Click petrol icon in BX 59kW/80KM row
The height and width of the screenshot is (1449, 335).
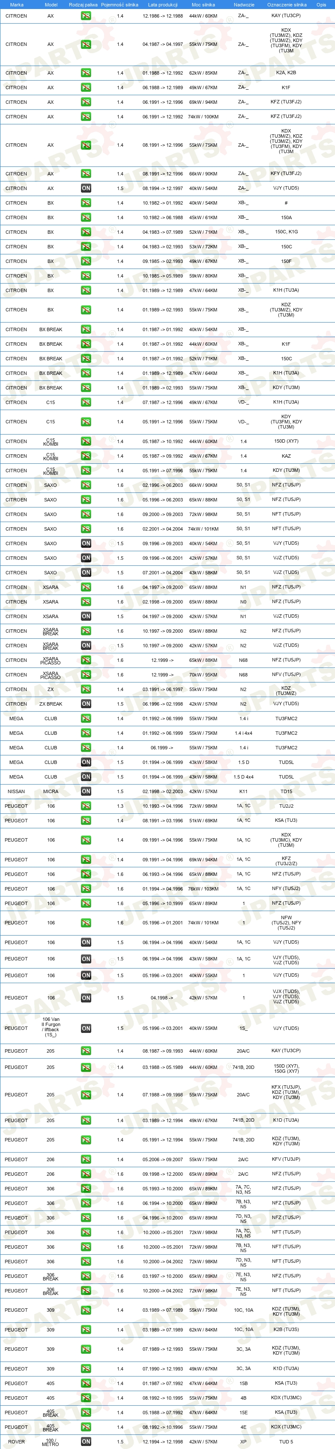(x=86, y=276)
